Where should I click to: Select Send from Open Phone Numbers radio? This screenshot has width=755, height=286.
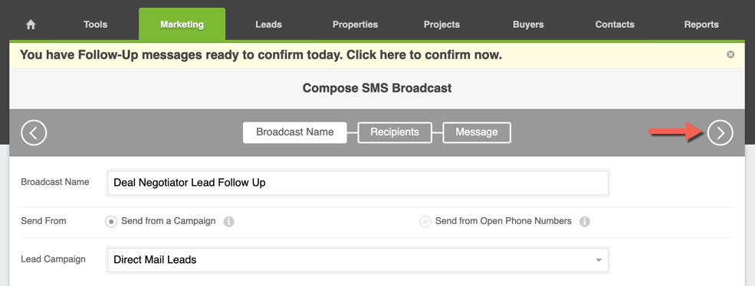[425, 222]
